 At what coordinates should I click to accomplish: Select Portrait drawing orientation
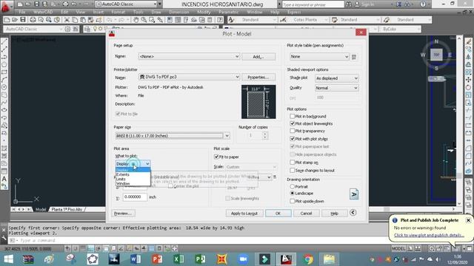(x=292, y=187)
